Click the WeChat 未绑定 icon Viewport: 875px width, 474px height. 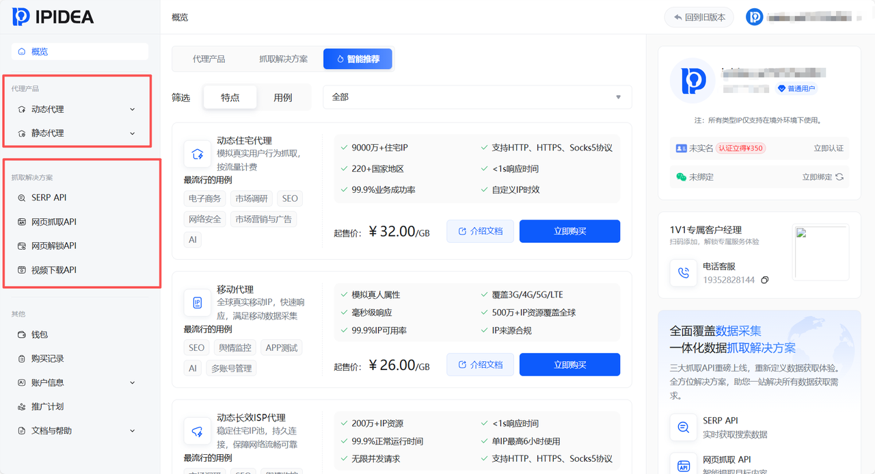coord(681,177)
